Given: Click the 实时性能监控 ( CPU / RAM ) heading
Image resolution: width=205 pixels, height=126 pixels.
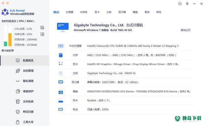Looking at the screenshot, I should (x=18, y=21).
